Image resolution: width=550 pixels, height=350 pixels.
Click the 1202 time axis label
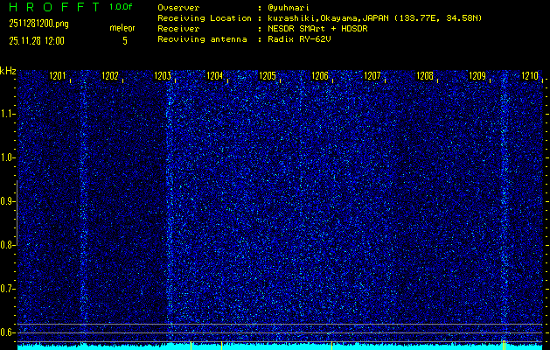click(x=110, y=75)
